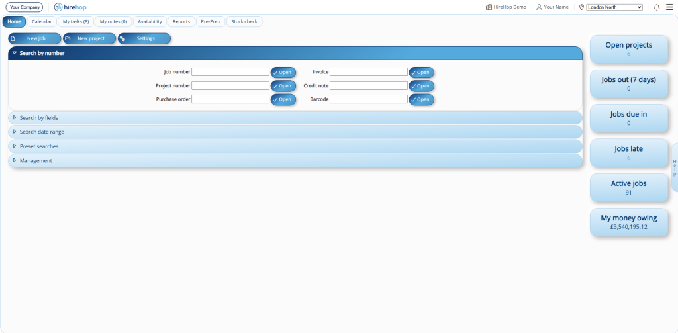Click Open next to Invoice
This screenshot has width=678, height=333.
[422, 72]
